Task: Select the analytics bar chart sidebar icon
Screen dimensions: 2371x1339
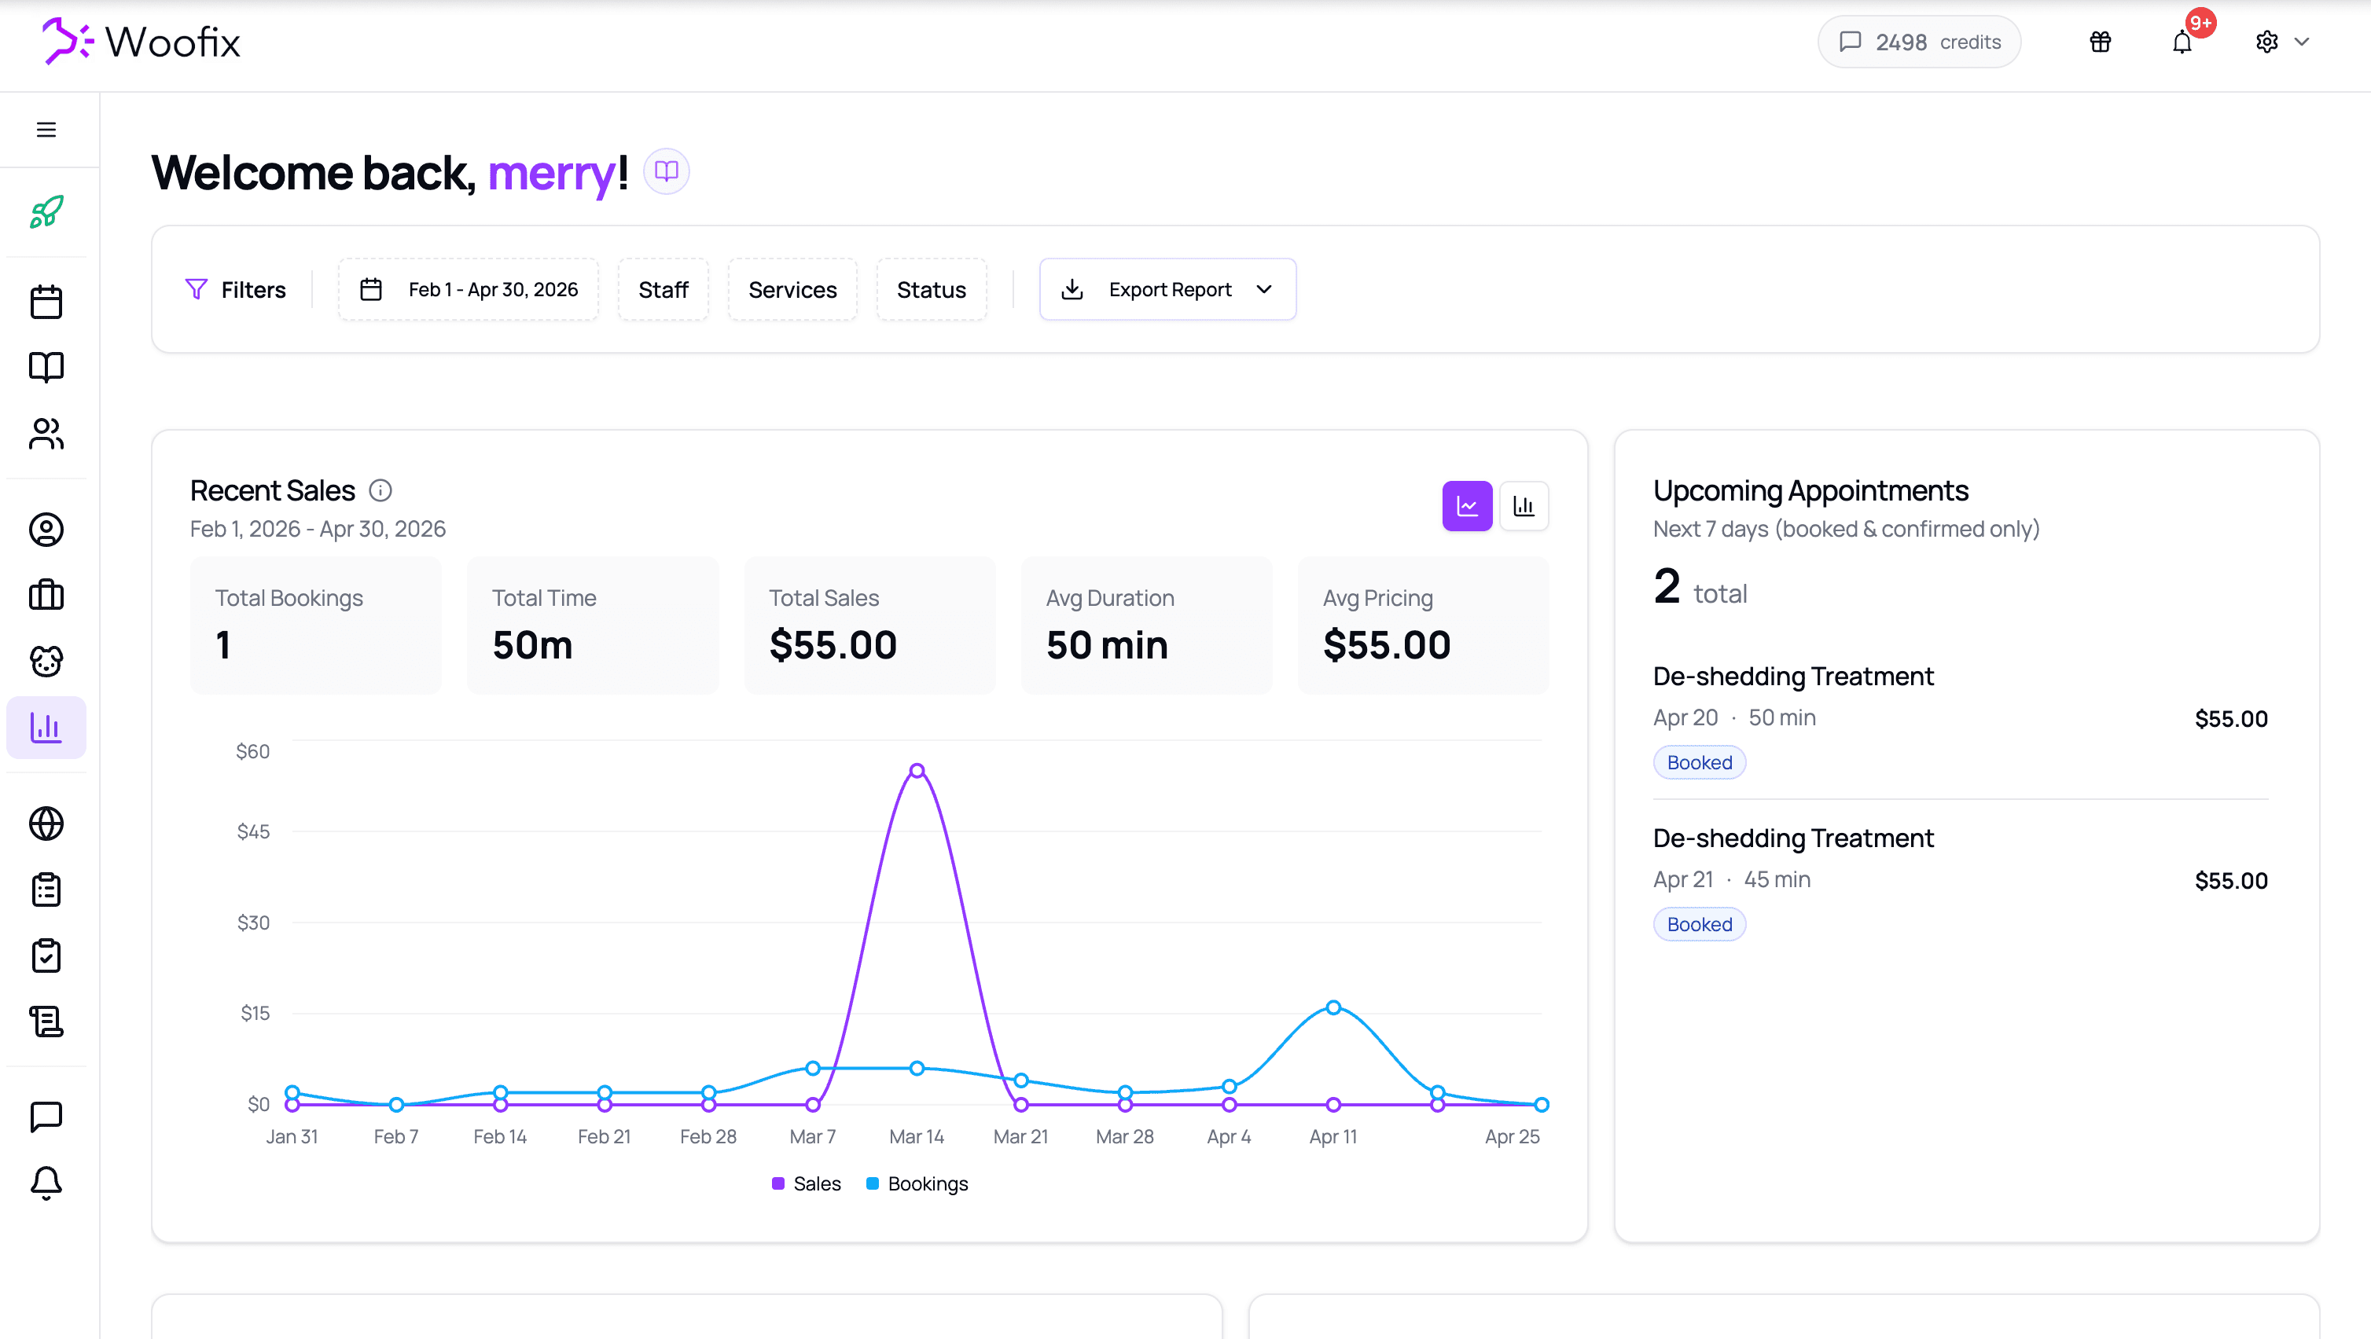Action: 46,727
